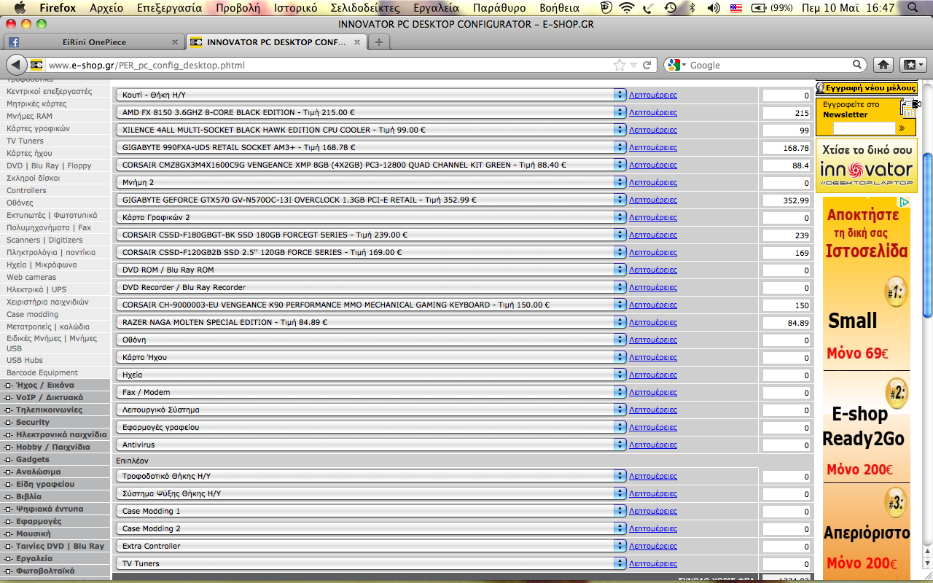The image size is (933, 583).
Task: Click the Firefox back arrow button
Action: [16, 65]
